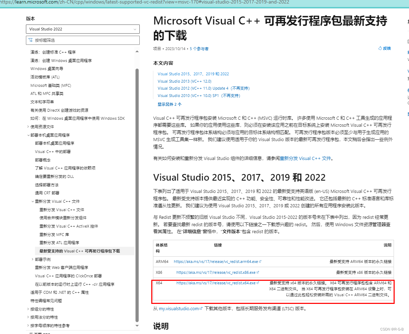Jump to Visual Studio 2013 (VC++ 12.0) section

(x=185, y=81)
